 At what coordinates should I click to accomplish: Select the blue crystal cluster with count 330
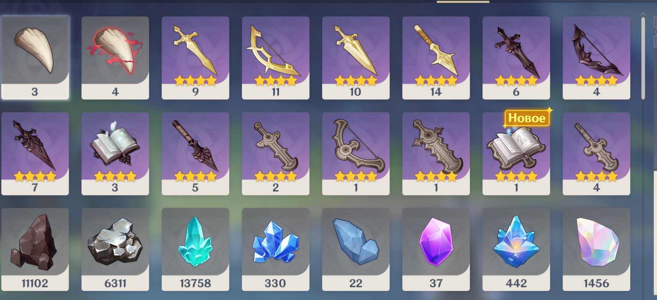(276, 249)
